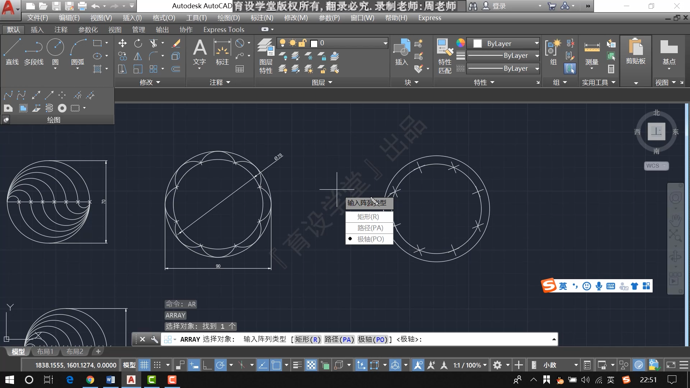
Task: Open annotation scale 1:1 / 100% dropdown
Action: click(x=470, y=365)
